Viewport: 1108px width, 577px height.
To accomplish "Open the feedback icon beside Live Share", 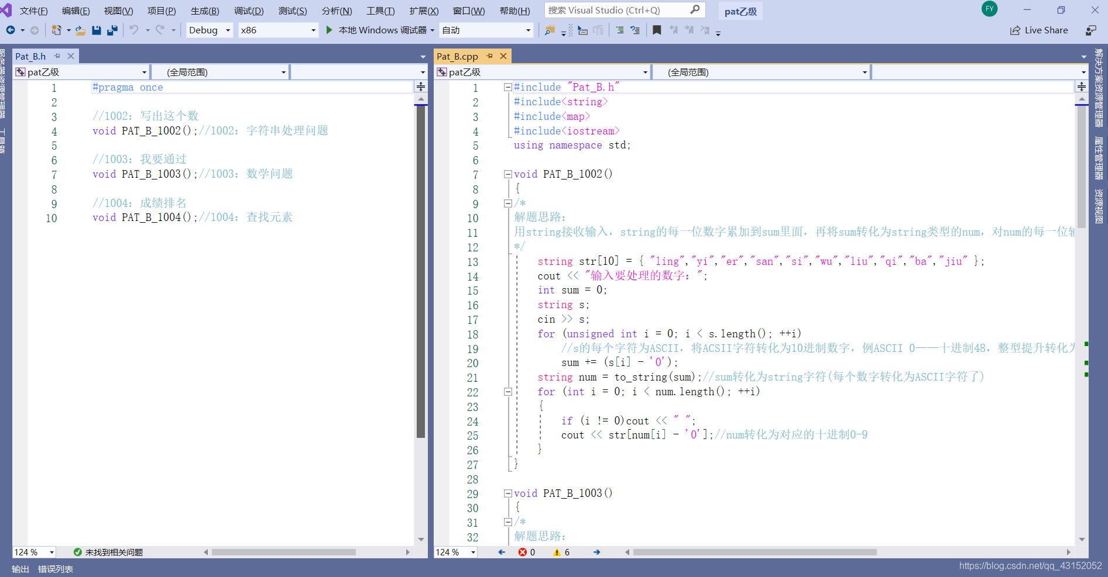I will 1091,30.
